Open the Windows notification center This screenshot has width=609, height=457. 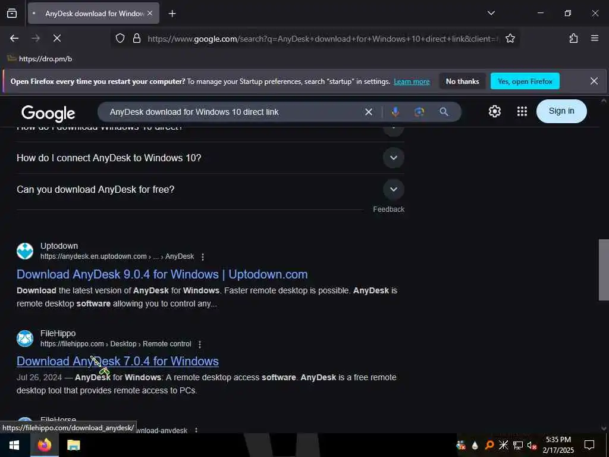[x=589, y=445]
